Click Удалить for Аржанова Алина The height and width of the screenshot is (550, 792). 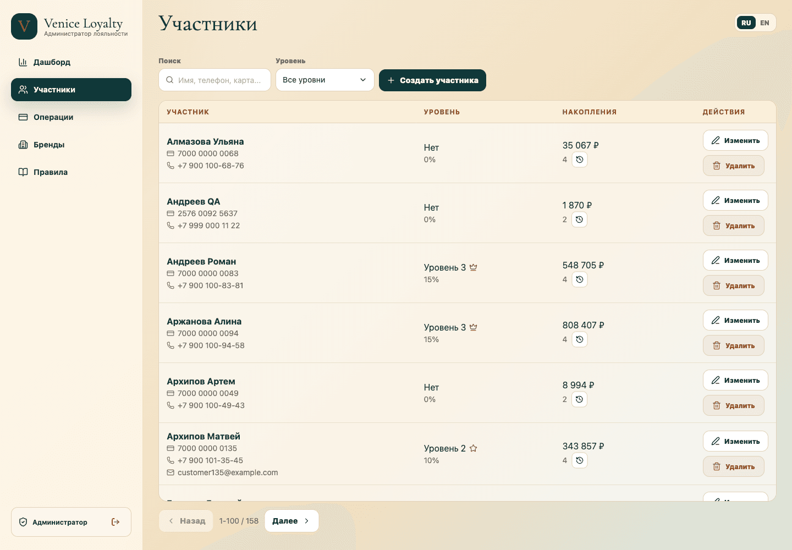[734, 345]
